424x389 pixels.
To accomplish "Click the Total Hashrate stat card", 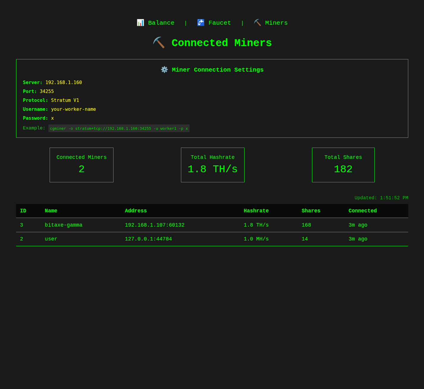I will pos(212,165).
